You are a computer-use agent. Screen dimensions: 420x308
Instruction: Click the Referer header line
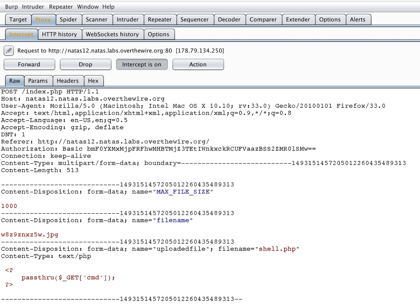pos(105,142)
